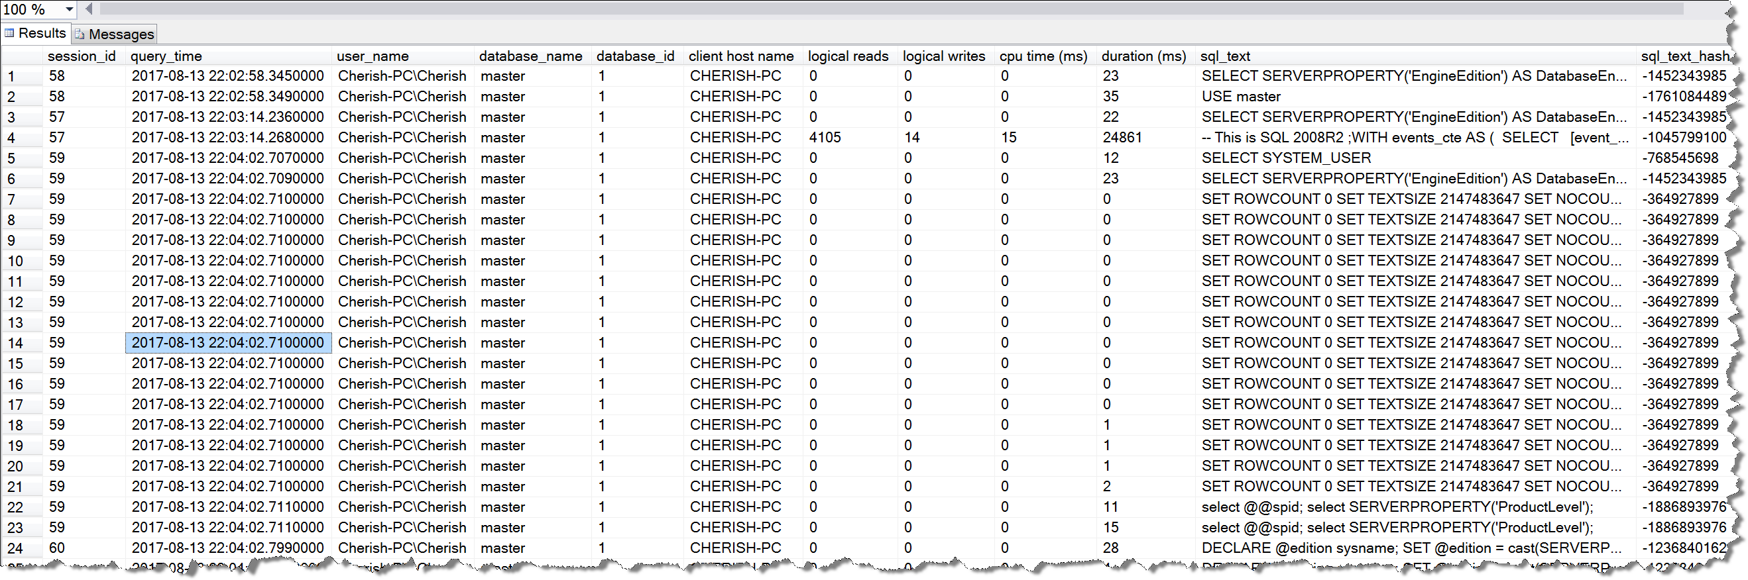This screenshot has height=580, width=1748.
Task: Click sql_text_hash '-1886893976' in row 23
Action: pyautogui.click(x=1684, y=528)
